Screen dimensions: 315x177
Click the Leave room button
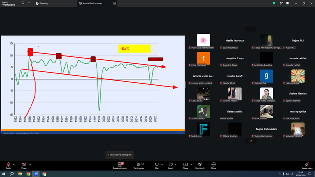[x=307, y=166]
